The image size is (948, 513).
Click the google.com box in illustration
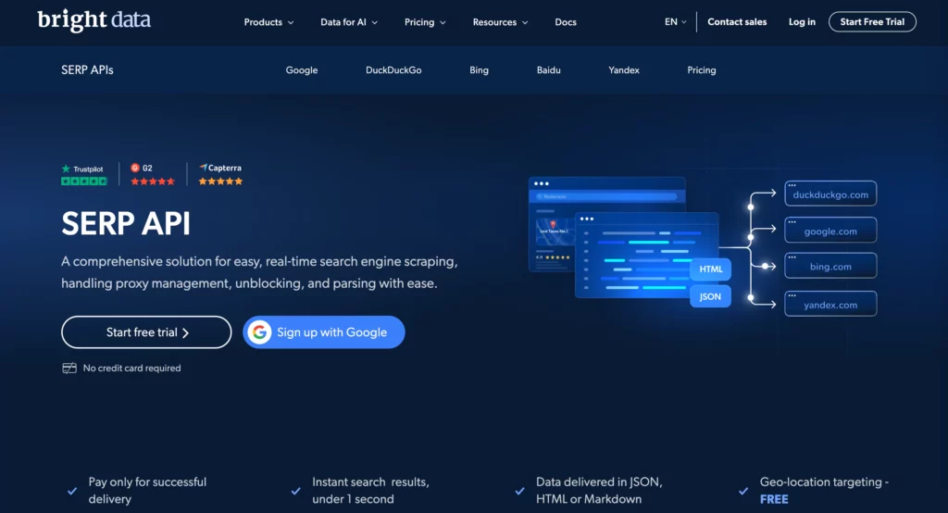pos(830,230)
